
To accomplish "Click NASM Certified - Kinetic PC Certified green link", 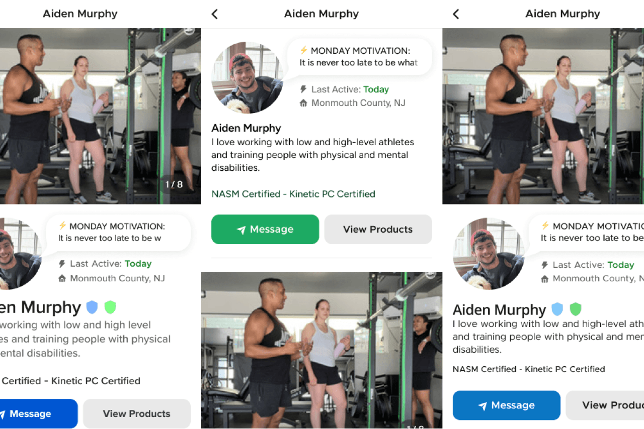I will coord(293,194).
